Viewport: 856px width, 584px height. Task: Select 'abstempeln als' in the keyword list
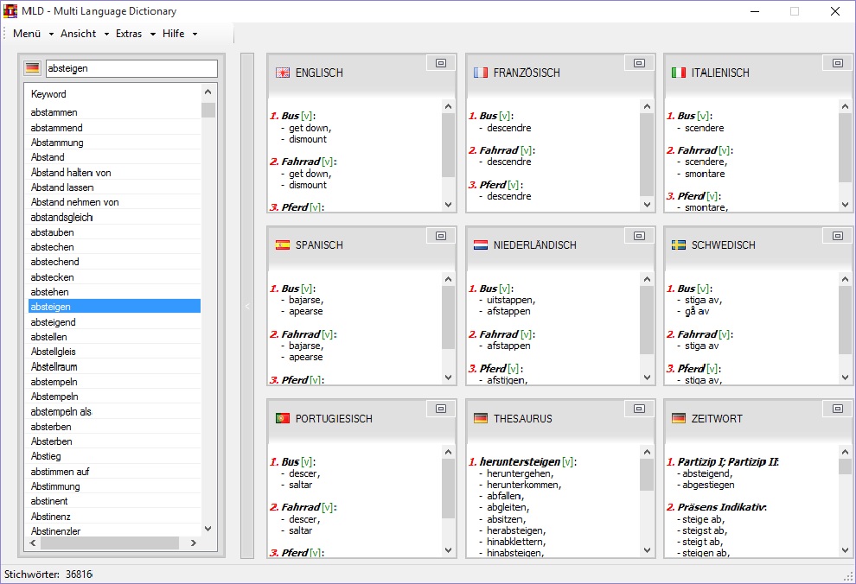coord(61,411)
